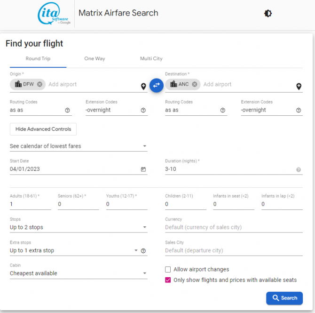Click ANC city icon in destination chip
The height and width of the screenshot is (313, 315).
click(x=173, y=84)
